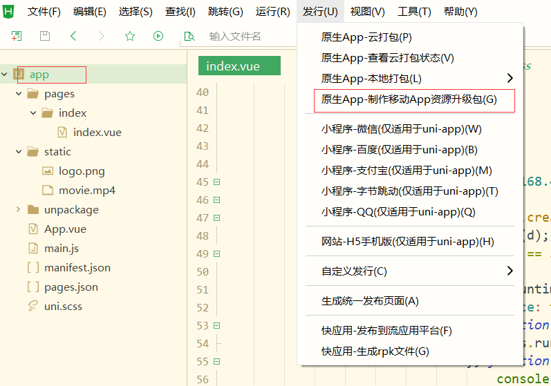This screenshot has width=551, height=386.
Task: Select line number 40 in the gutter
Action: coord(203,93)
